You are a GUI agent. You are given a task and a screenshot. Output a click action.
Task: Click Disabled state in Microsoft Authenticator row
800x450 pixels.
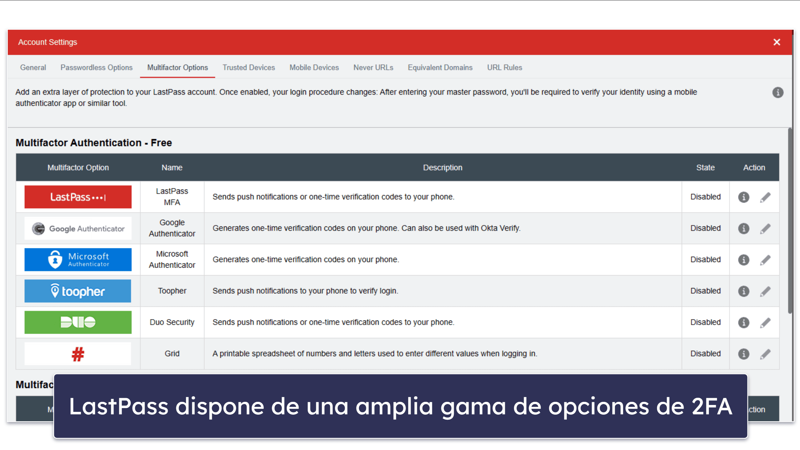pos(705,260)
